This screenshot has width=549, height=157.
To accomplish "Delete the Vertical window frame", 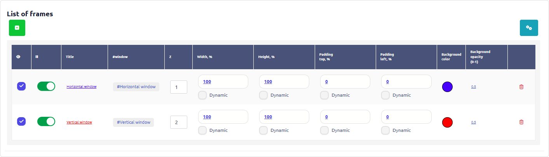I will [521, 122].
